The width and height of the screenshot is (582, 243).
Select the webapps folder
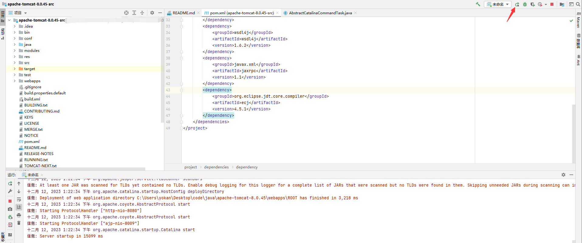point(32,81)
